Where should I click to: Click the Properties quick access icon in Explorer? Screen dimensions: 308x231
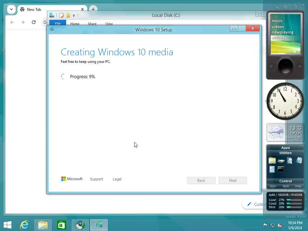click(62, 15)
